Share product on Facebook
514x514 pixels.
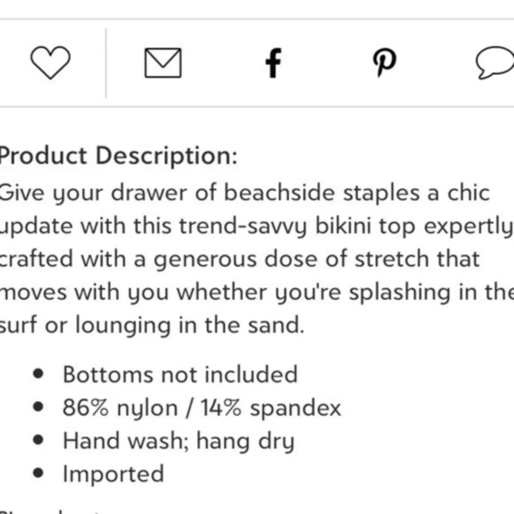coord(273,63)
